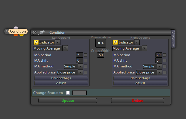Image resolution: width=186 pixels, height=119 pixels.
Task: Click the Right Operand function icon
Action: 115,42
